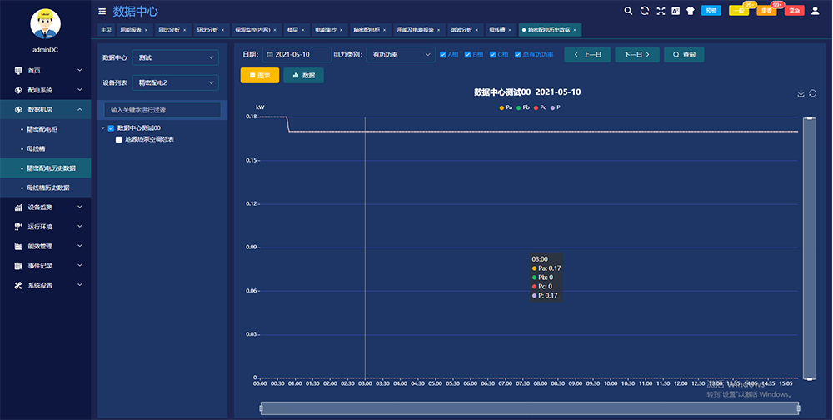The image size is (833, 420).
Task: Open the 设备列表 精密配电2 dropdown
Action: click(x=175, y=82)
